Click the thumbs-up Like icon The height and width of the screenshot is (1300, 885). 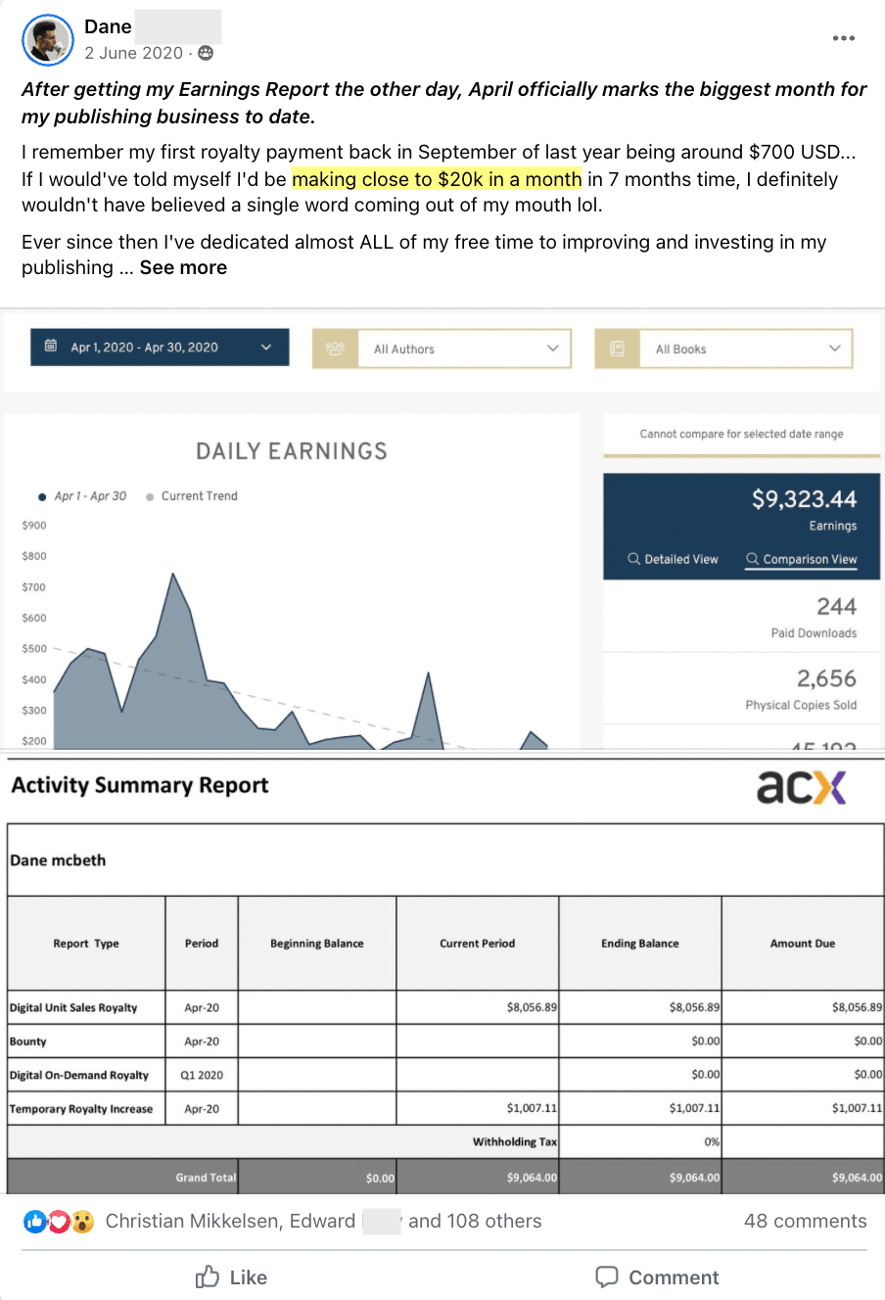pos(208,1277)
